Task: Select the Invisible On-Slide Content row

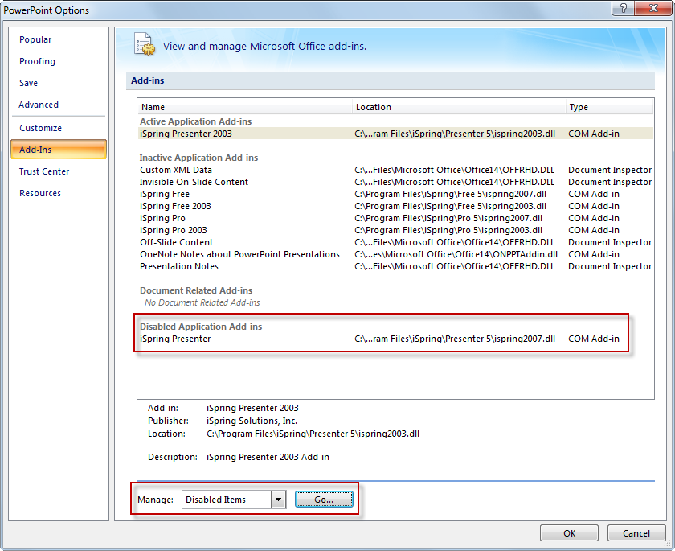Action: pyautogui.click(x=395, y=182)
